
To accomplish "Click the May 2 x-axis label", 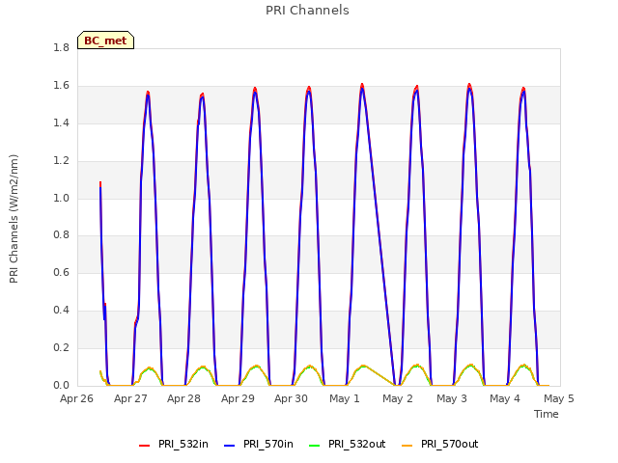I will (398, 398).
